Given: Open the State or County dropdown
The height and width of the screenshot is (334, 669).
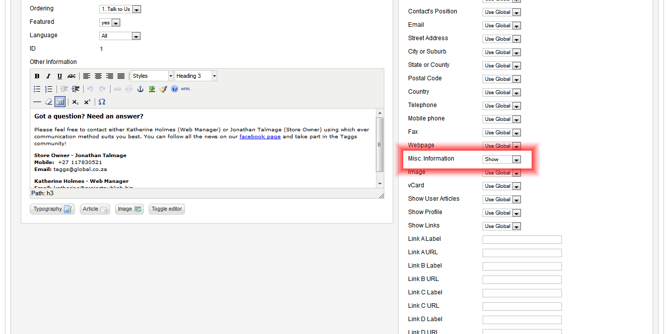Looking at the screenshot, I should pos(502,66).
